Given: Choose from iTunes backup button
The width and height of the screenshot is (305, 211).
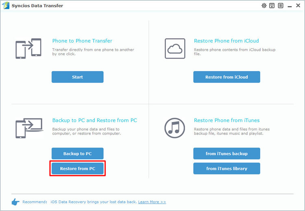Looking at the screenshot, I should click(x=227, y=154).
